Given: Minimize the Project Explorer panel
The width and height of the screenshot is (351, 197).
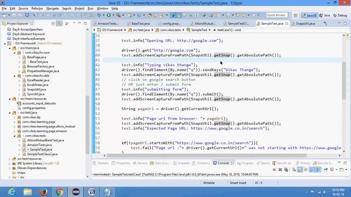Looking at the screenshot, I should click(79, 23).
